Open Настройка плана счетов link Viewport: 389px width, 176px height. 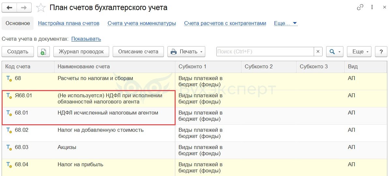point(69,23)
